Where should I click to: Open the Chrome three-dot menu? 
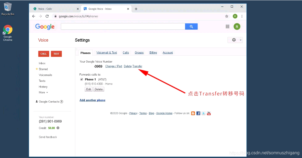242,16
